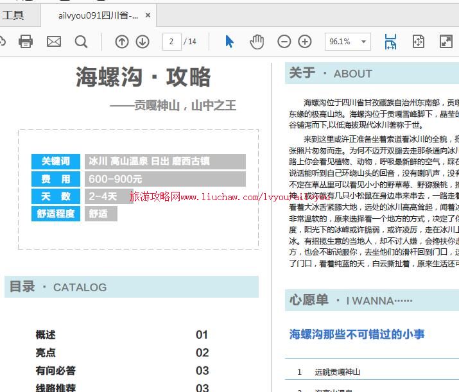Go to the previous page with the up arrow
The height and width of the screenshot is (392, 459).
coord(122,42)
